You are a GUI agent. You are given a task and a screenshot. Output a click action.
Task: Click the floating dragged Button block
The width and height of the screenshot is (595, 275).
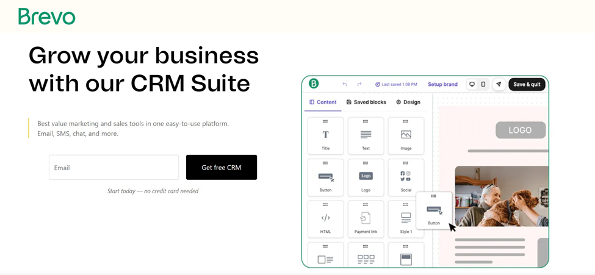point(434,210)
